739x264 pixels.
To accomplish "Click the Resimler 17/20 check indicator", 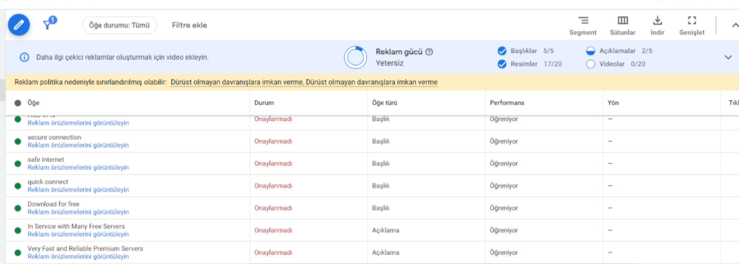I will (502, 64).
